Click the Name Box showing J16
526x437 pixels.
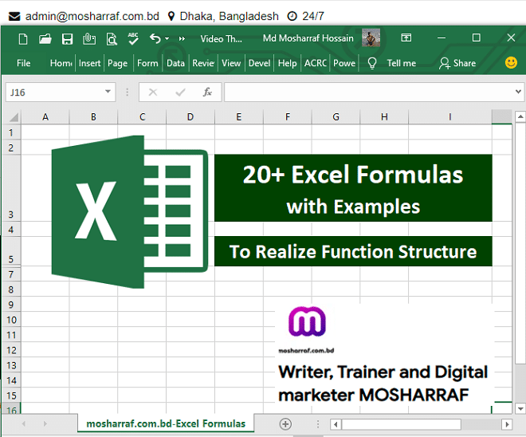(53, 93)
